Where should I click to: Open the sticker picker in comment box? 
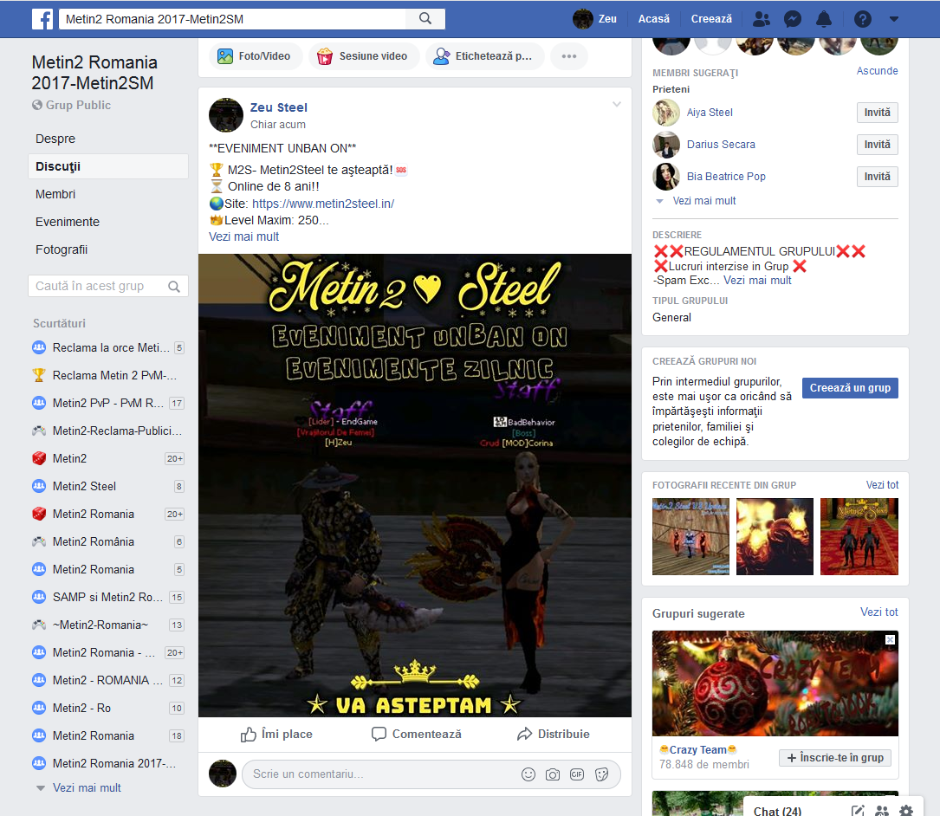coord(602,774)
